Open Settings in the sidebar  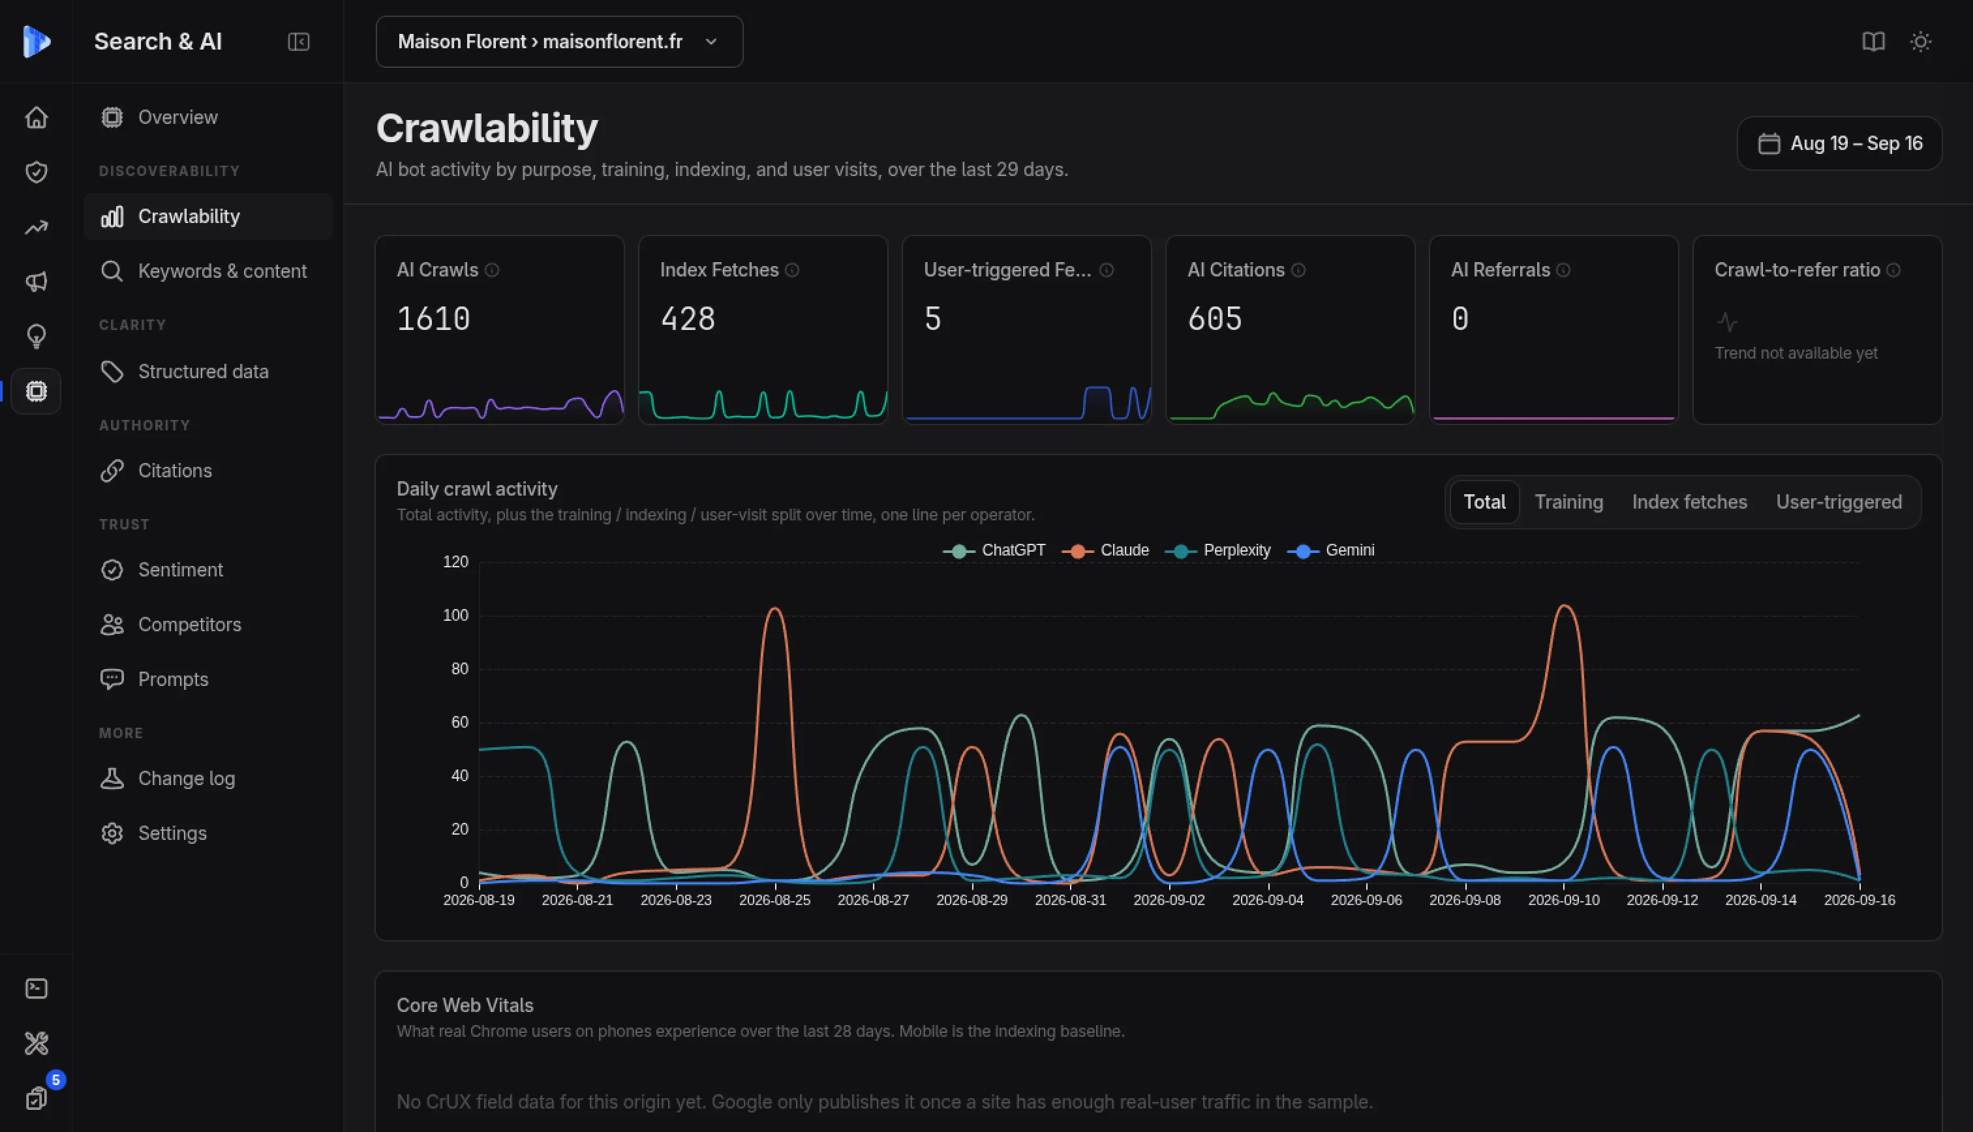point(207,833)
